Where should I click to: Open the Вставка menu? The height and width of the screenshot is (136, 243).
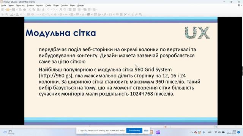point(30,5)
